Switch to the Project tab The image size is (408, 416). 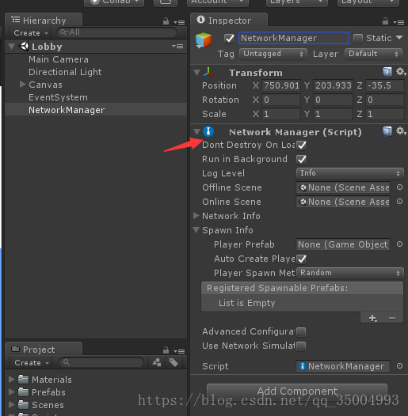coord(44,350)
